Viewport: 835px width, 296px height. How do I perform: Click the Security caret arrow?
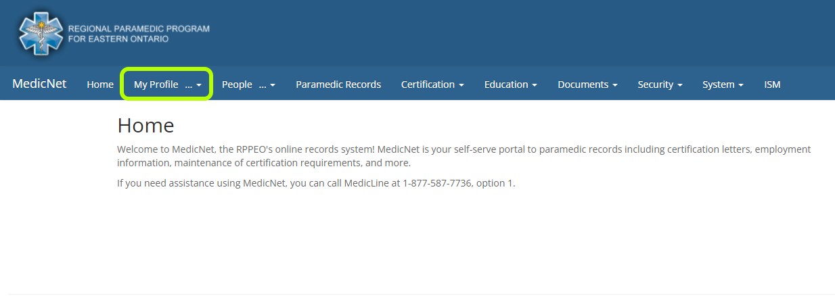679,85
